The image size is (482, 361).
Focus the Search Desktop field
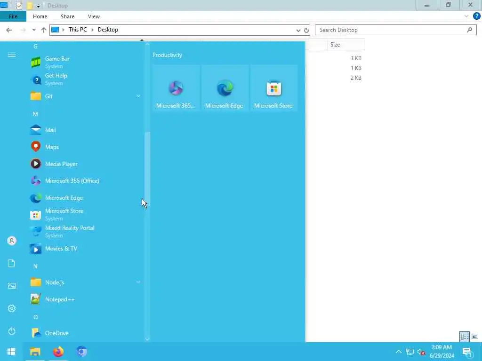click(x=395, y=30)
